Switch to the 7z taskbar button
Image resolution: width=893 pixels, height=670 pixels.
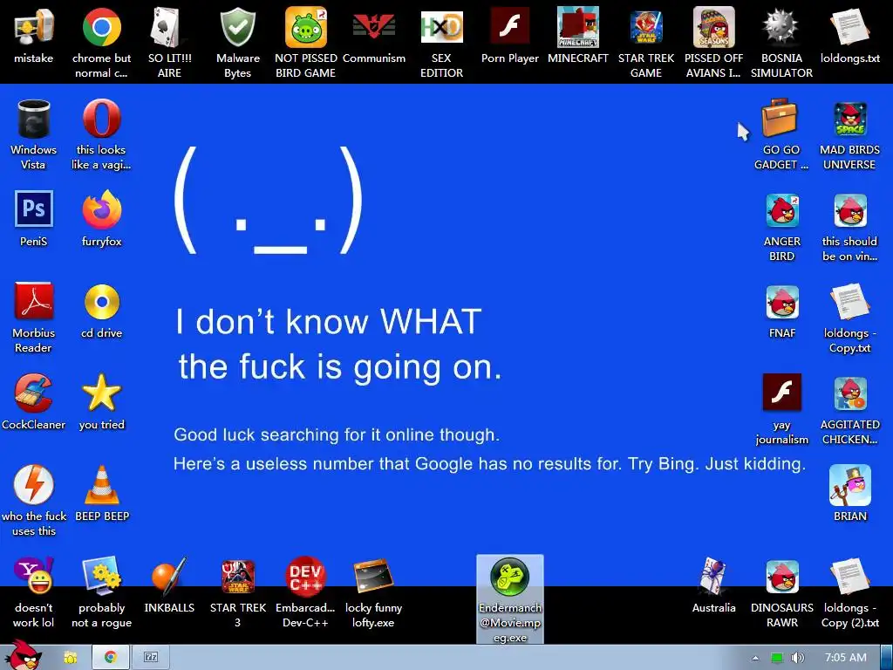pos(151,658)
